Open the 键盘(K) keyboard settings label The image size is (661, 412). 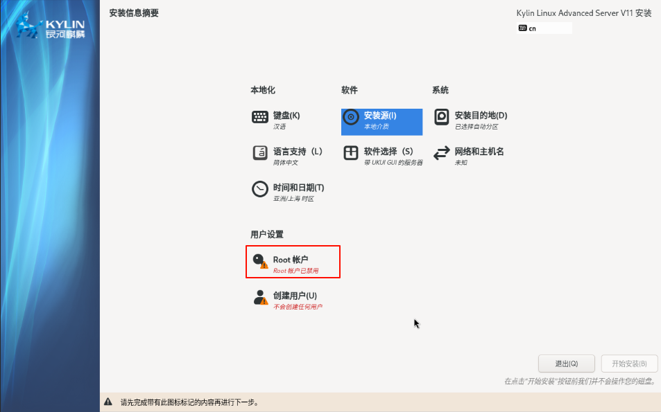(286, 116)
